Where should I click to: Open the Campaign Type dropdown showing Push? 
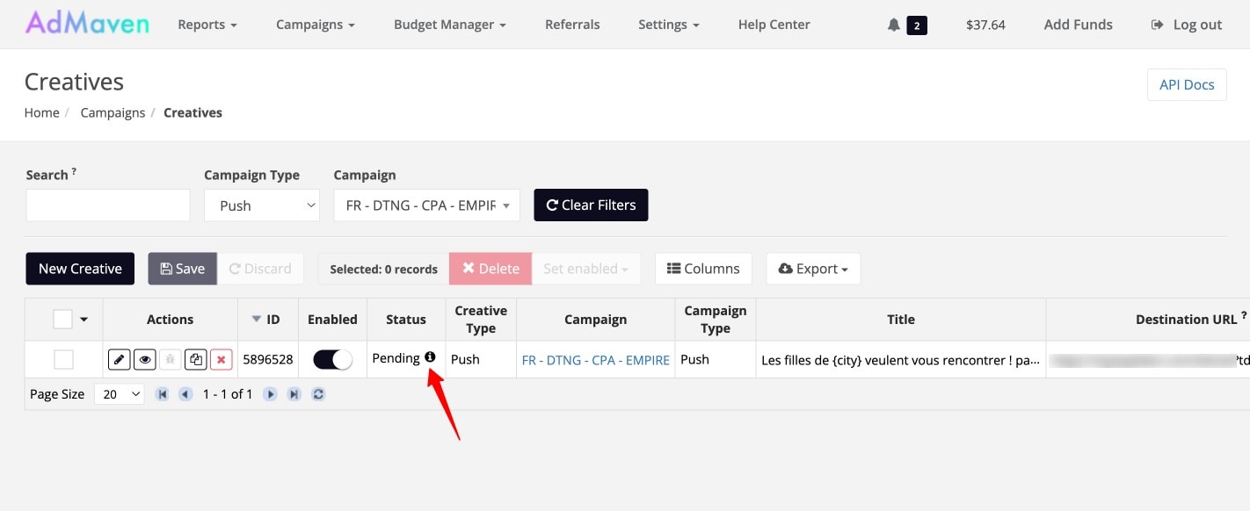pos(261,205)
